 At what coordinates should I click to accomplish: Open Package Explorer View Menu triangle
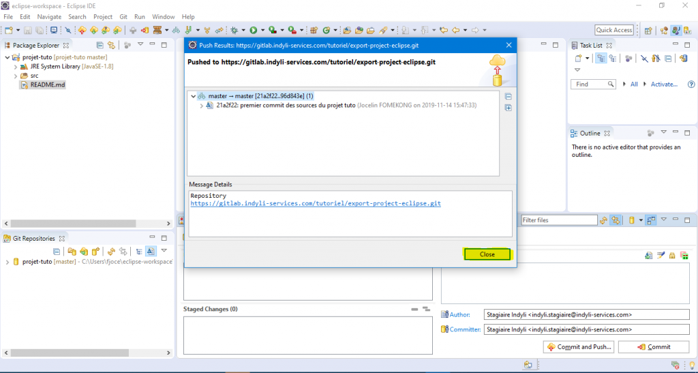[140, 44]
